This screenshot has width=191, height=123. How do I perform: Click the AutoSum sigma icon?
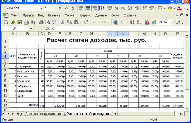(122, 22)
